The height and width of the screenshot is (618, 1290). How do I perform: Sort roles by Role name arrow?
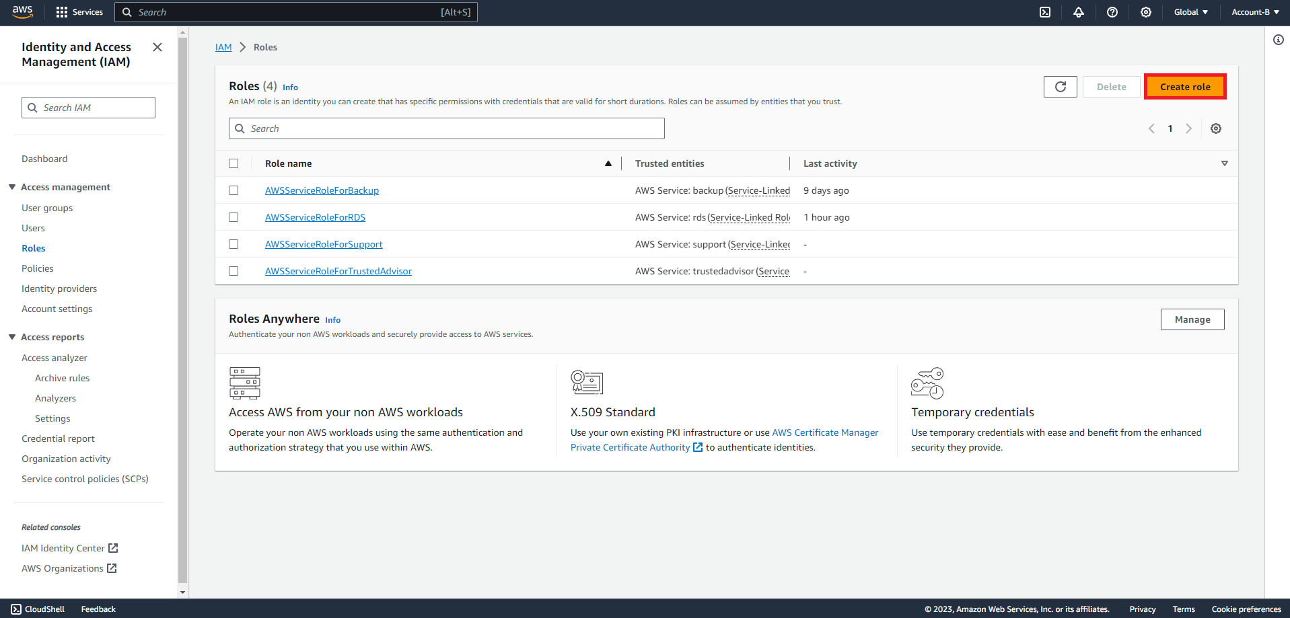point(608,163)
